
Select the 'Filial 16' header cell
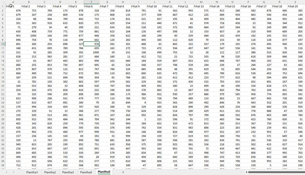(248, 6)
